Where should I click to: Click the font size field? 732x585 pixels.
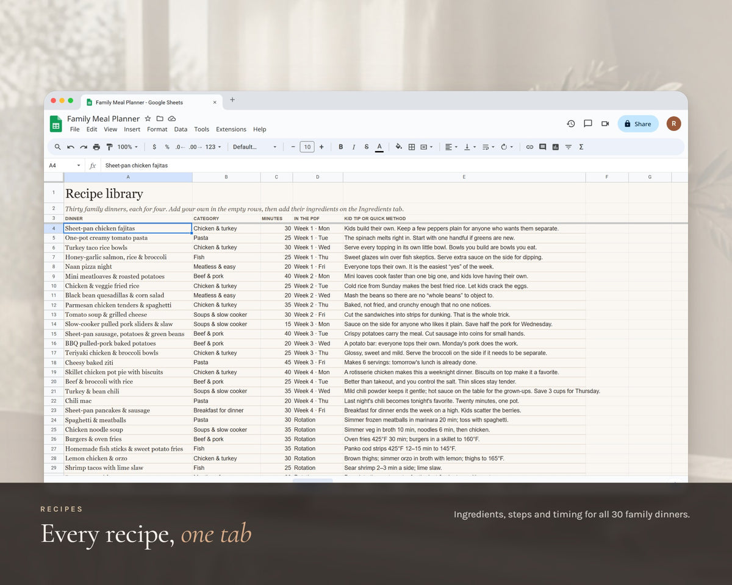[x=307, y=147]
